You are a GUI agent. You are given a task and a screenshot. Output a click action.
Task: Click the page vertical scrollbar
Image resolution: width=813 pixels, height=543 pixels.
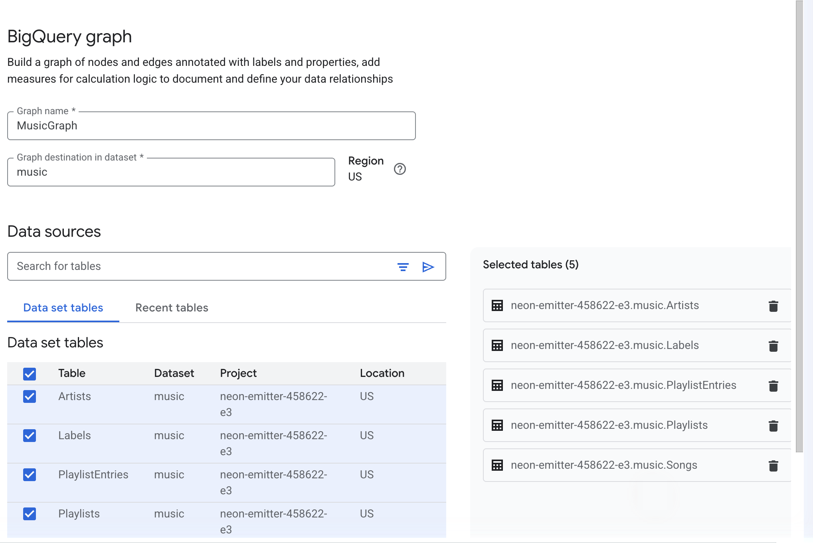tap(799, 226)
